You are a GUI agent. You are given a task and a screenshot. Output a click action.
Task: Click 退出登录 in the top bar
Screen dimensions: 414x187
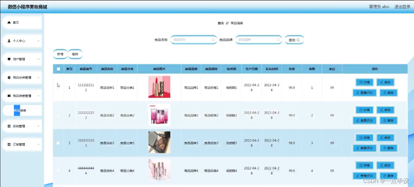point(402,7)
